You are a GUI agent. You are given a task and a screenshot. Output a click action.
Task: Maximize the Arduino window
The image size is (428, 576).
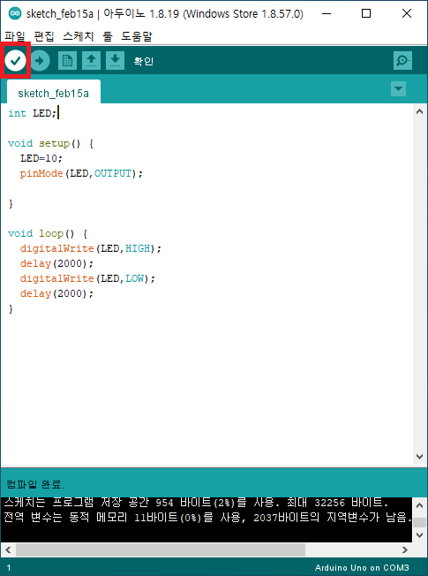[x=366, y=13]
